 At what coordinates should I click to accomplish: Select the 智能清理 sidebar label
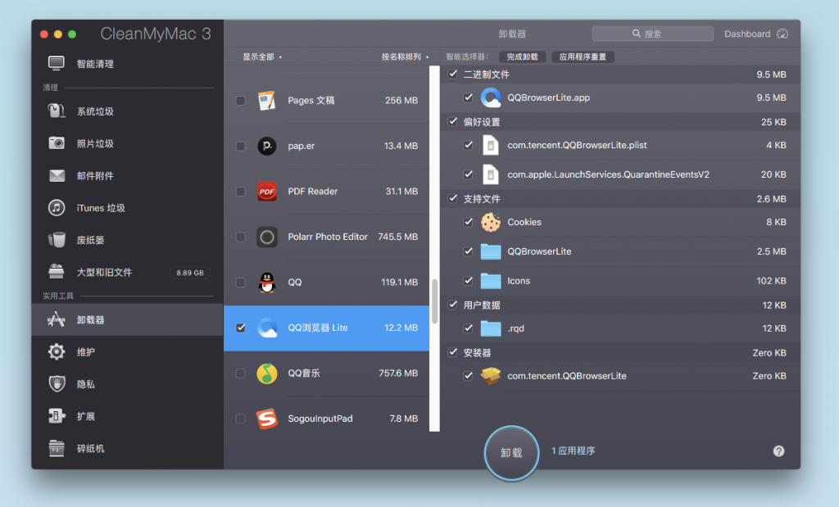click(x=95, y=64)
